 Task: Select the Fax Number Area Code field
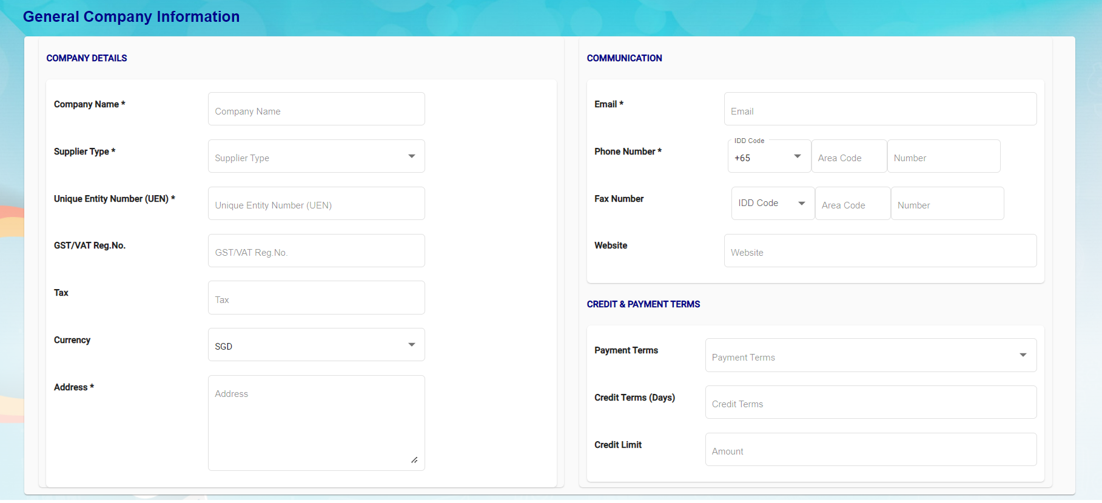[x=852, y=204]
